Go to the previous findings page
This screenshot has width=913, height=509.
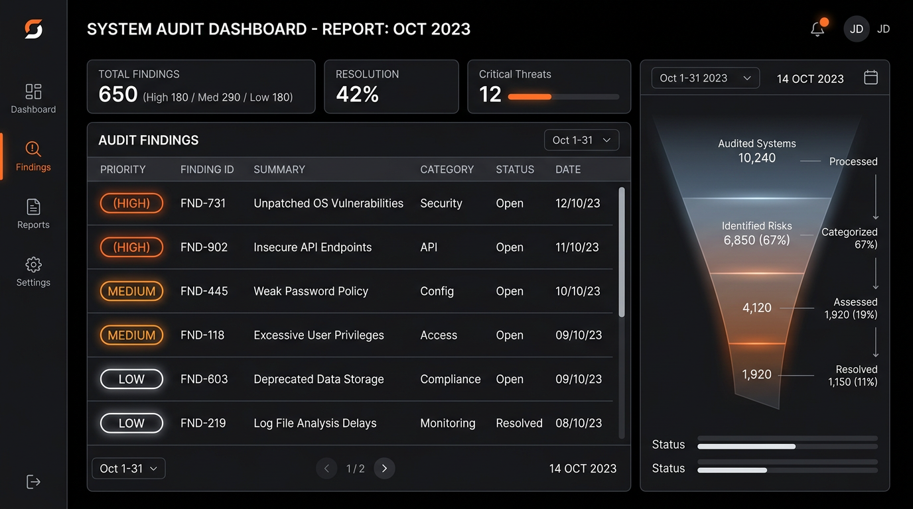pyautogui.click(x=326, y=469)
